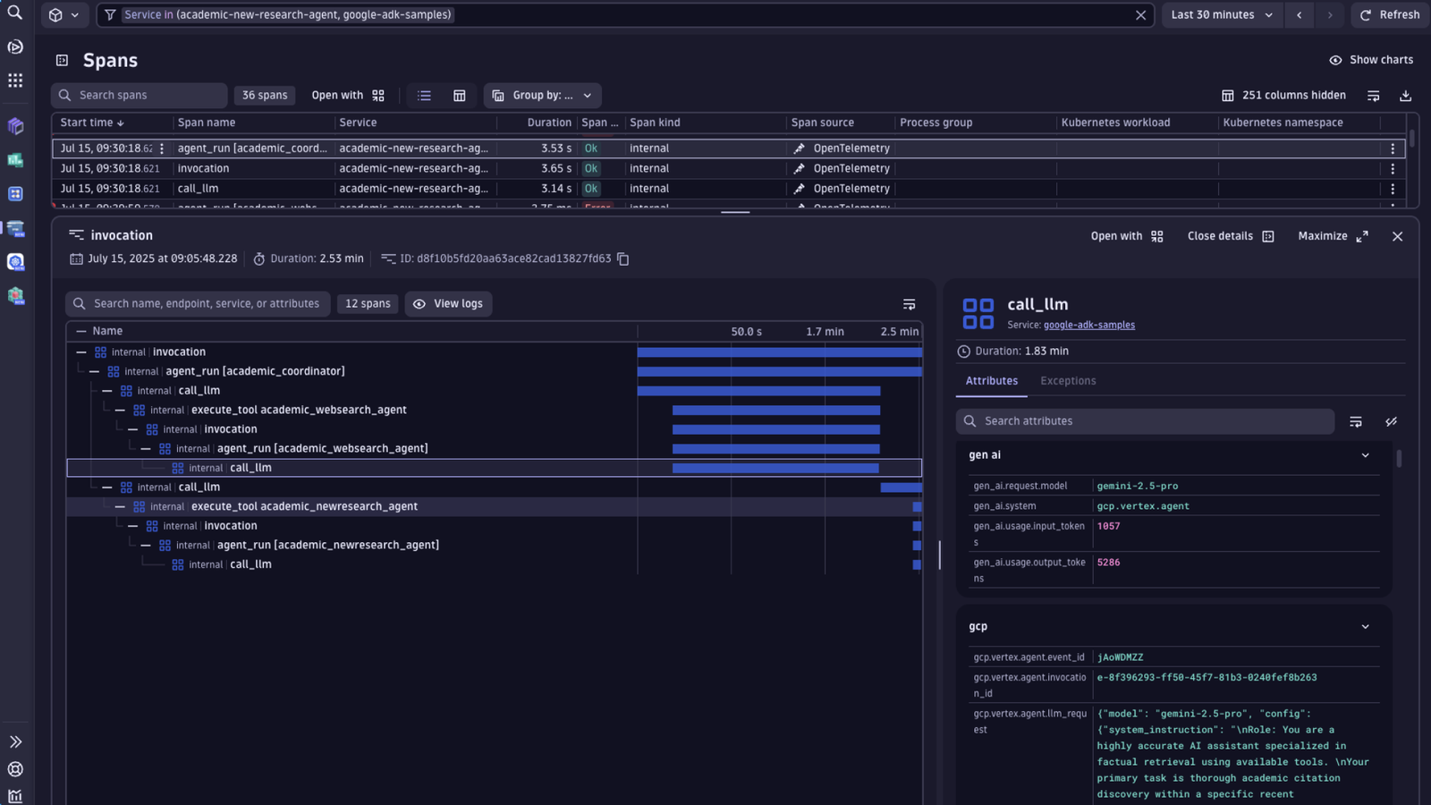The width and height of the screenshot is (1431, 805).
Task: Click Maximize for the trace panel
Action: tap(1333, 236)
